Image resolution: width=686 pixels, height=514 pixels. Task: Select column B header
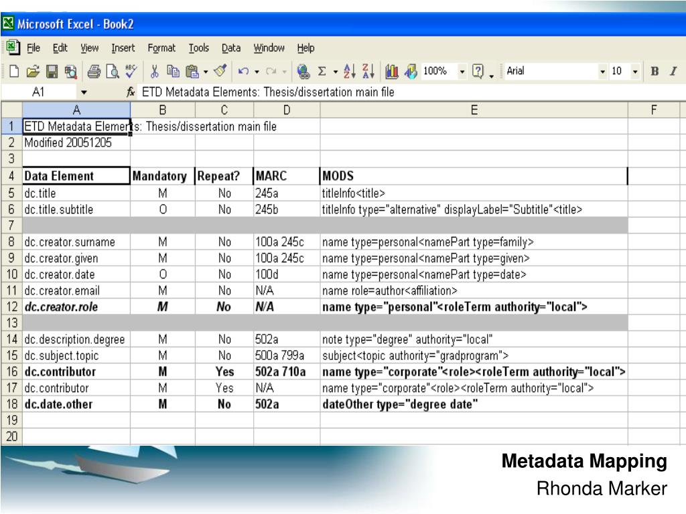[162, 110]
